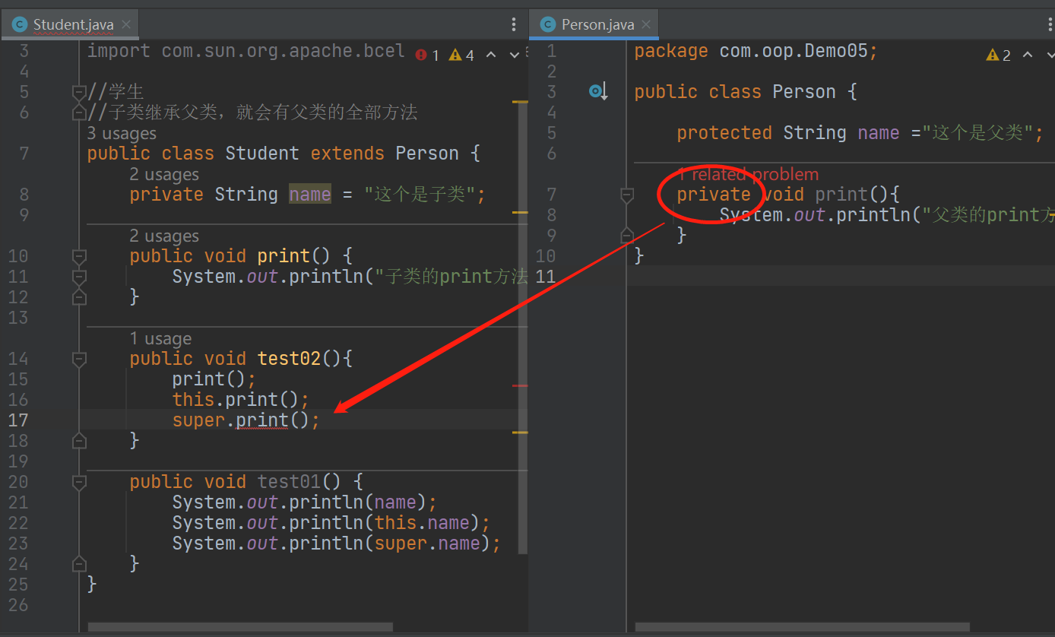Screen dimensions: 1055x637
Task: Click the horizontal scrollbar under Student.java editor
Action: 240,627
